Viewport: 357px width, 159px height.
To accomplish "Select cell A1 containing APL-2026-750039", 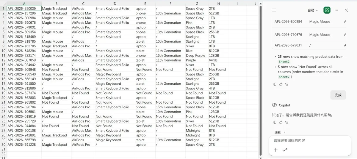I will pyautogui.click(x=24, y=9).
